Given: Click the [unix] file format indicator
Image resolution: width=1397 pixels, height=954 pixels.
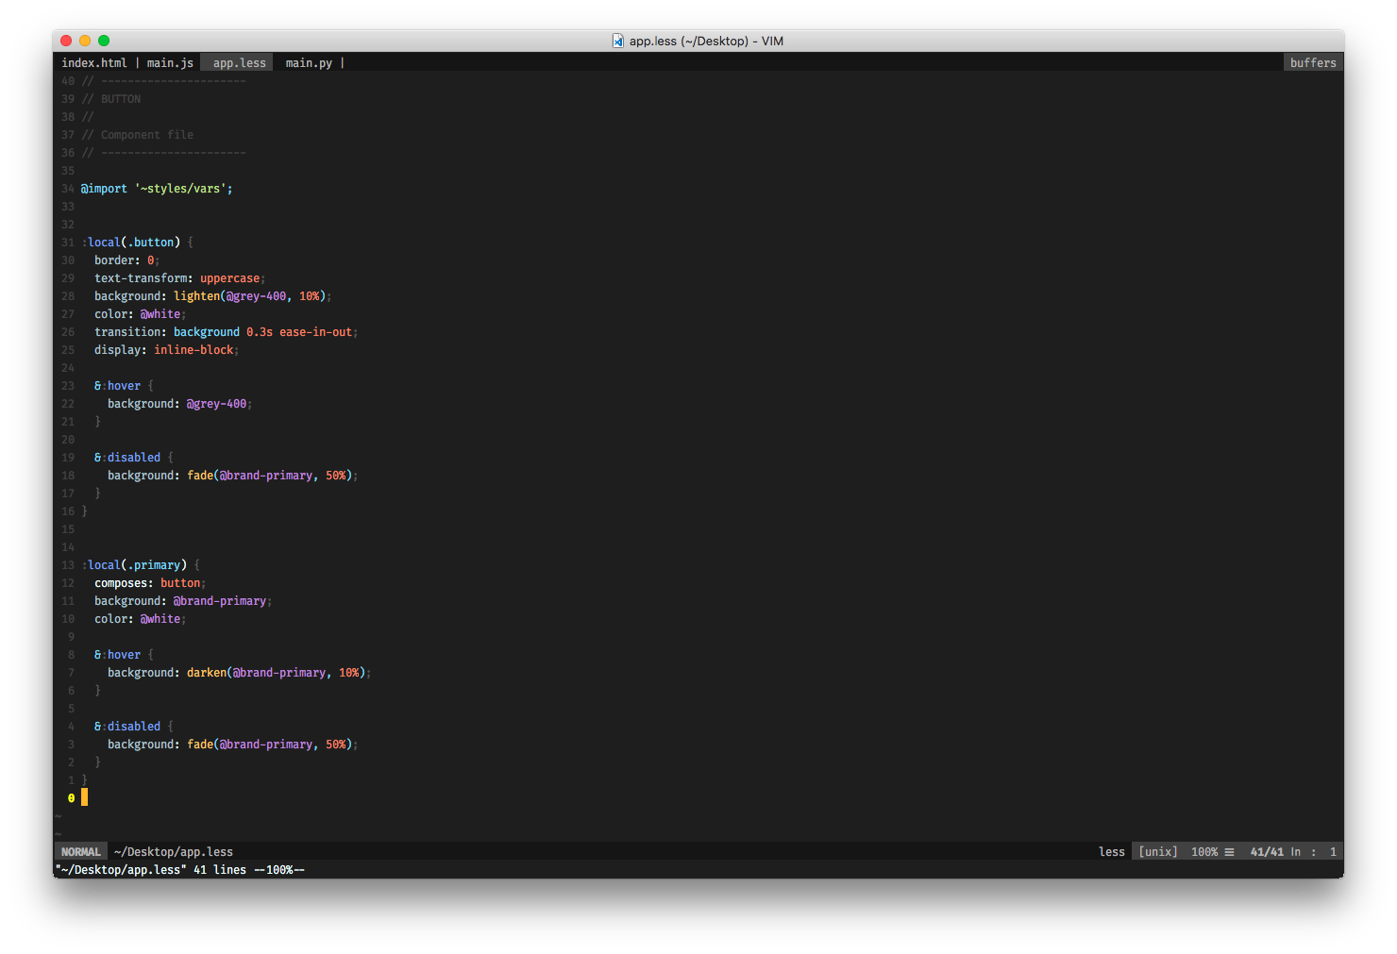Looking at the screenshot, I should [x=1158, y=851].
